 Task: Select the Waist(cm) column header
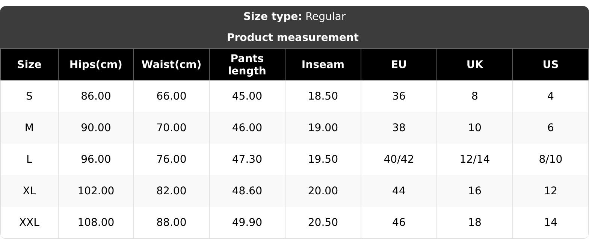click(171, 65)
